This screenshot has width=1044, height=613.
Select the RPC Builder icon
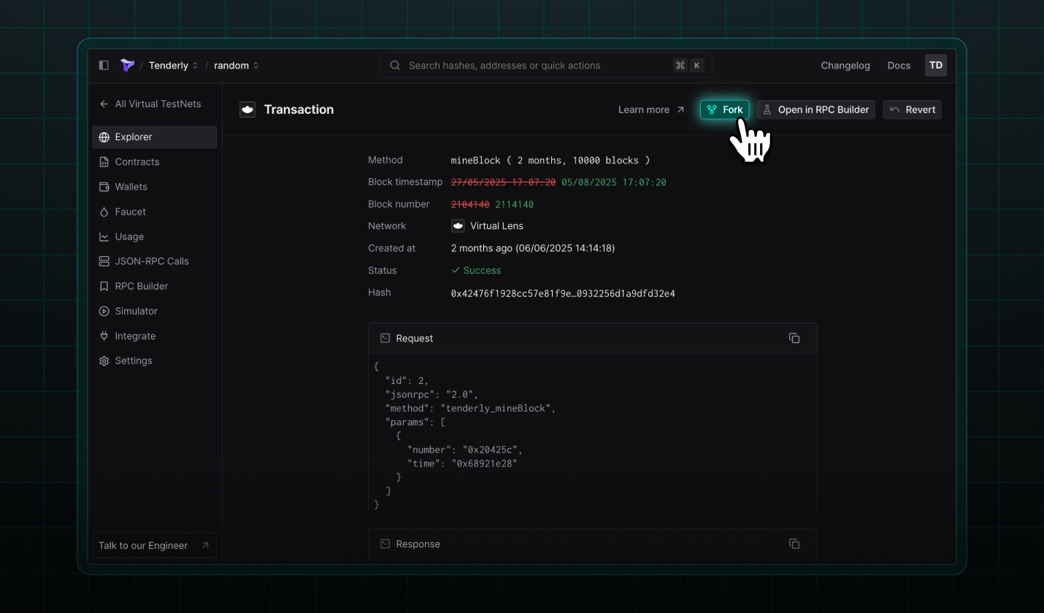(104, 286)
